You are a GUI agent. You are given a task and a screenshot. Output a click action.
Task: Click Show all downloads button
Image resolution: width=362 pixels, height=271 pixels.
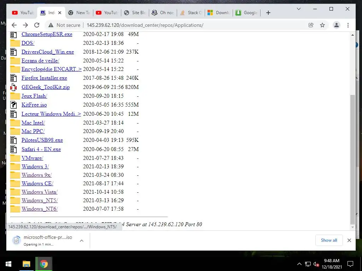coord(329,240)
